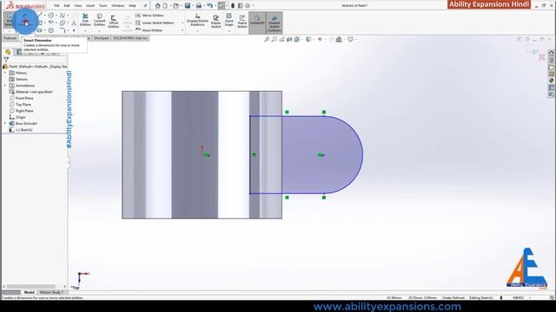Open the Appearances sphere icon in task pane
Image resolution: width=556 pixels, height=312 pixels.
point(552,81)
